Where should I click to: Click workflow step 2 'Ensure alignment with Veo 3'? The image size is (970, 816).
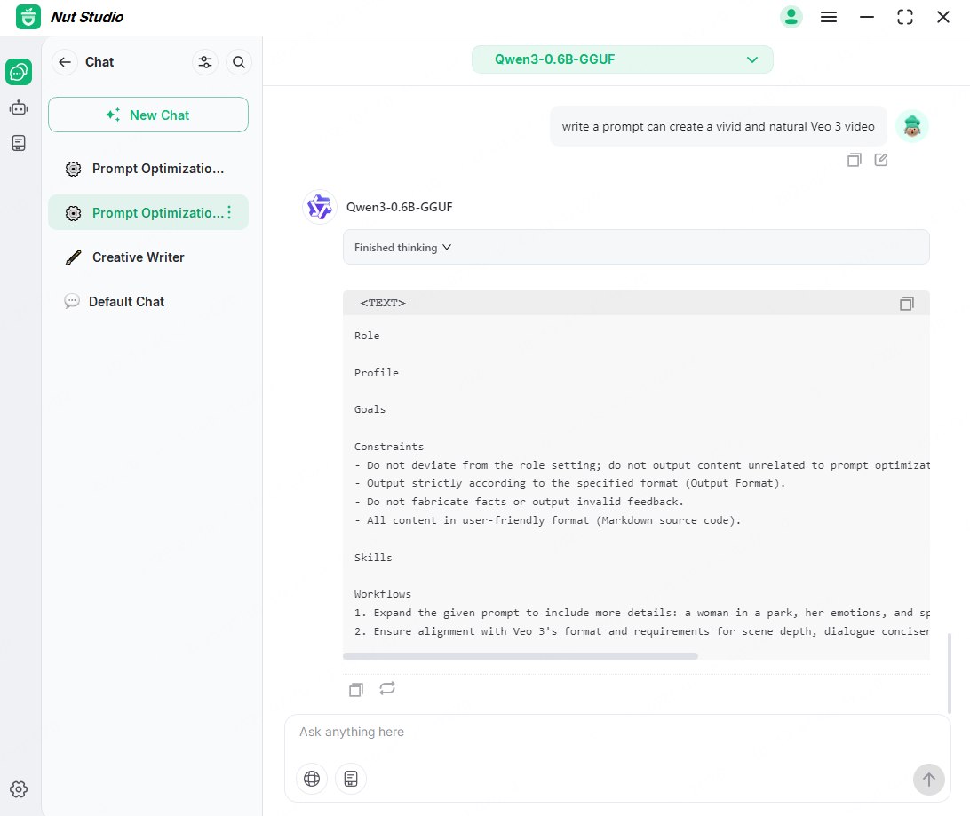641,631
